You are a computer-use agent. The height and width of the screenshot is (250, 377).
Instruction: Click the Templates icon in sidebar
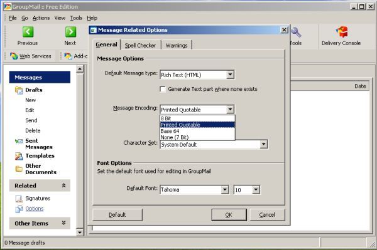click(19, 156)
